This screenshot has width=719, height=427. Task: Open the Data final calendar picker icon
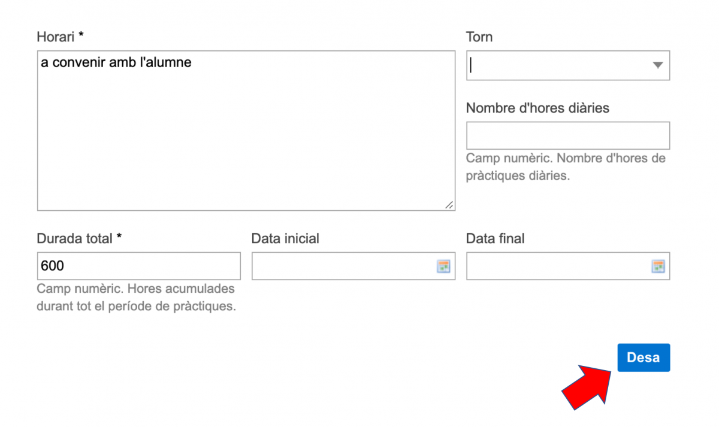(x=658, y=267)
